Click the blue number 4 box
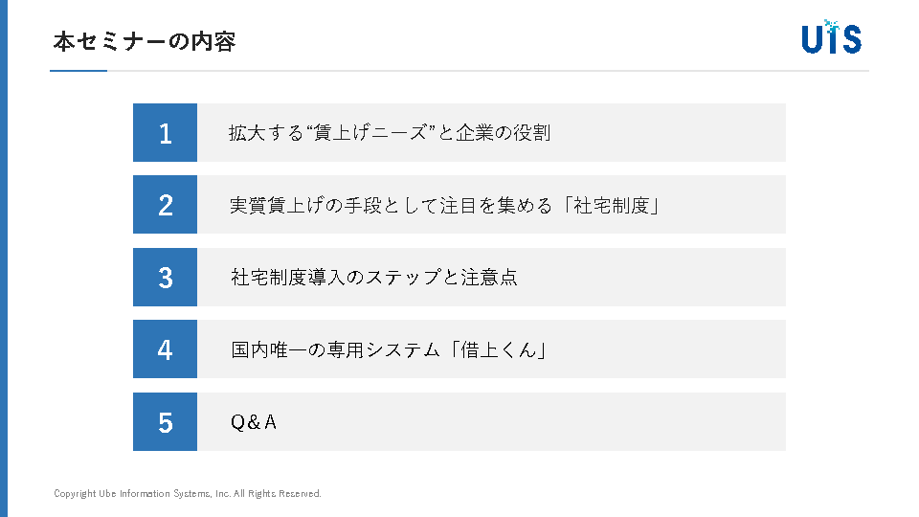 coord(165,349)
